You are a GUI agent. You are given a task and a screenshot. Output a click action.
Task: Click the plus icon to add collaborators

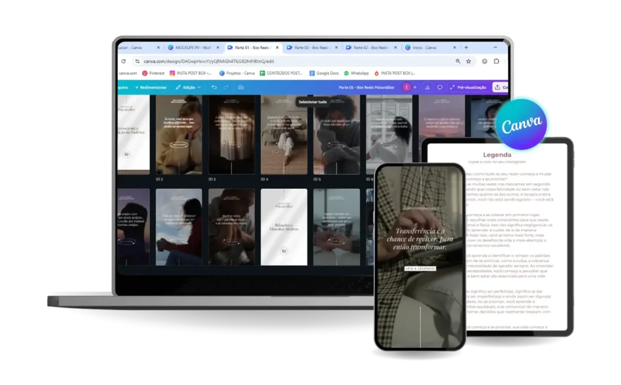pyautogui.click(x=415, y=87)
